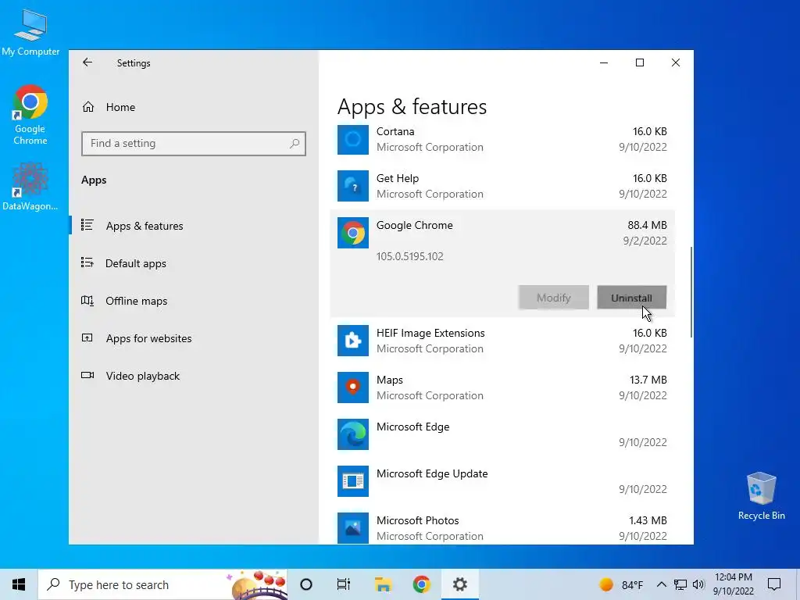Click the Maps app icon
Viewport: 800px width, 600px height.
352,387
